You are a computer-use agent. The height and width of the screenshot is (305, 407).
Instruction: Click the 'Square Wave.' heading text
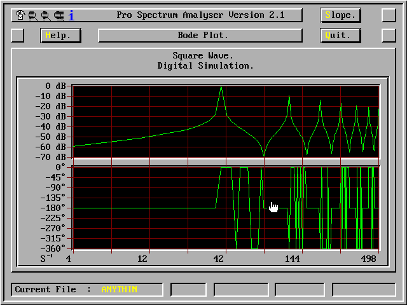click(203, 55)
